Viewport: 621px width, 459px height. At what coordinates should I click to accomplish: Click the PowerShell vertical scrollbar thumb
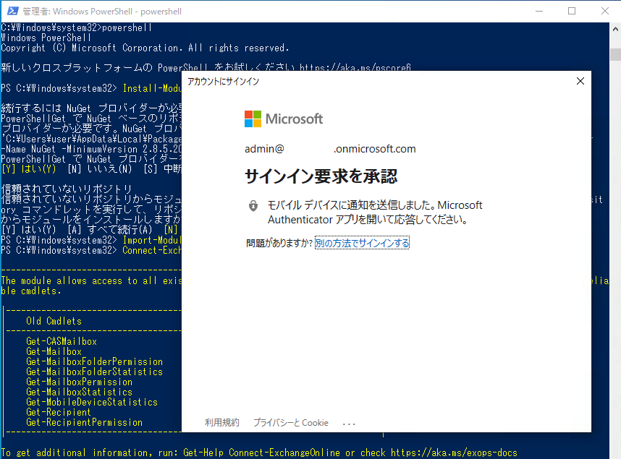[615, 54]
